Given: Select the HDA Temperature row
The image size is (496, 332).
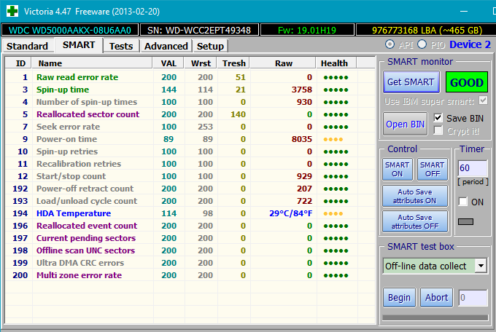Looking at the screenshot, I should pos(190,213).
